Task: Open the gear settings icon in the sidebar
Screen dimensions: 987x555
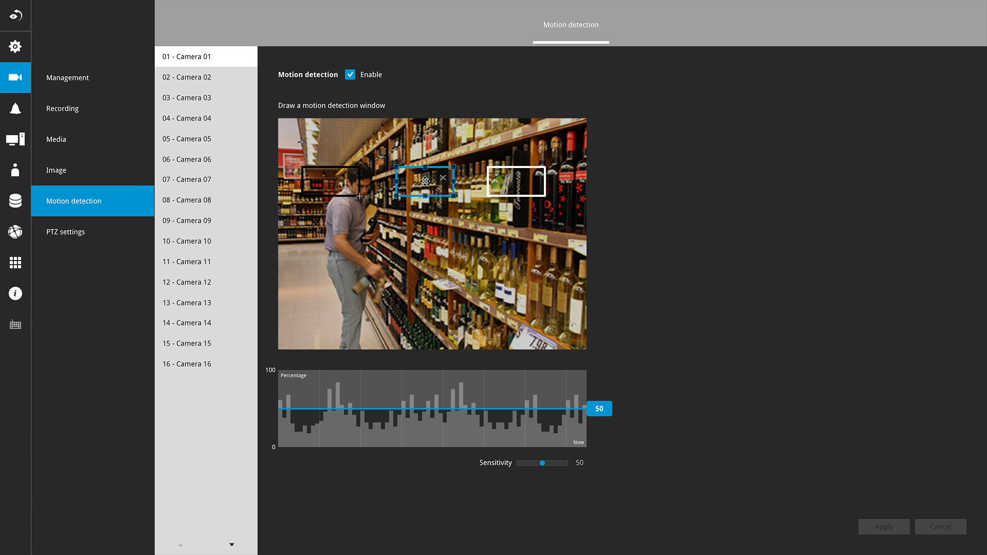Action: pos(15,47)
